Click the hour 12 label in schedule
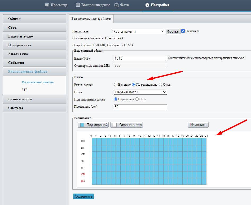The width and height of the screenshot is (251, 205). (x=149, y=136)
